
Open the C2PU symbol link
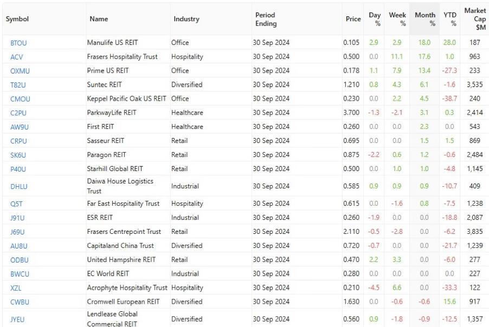pos(18,113)
